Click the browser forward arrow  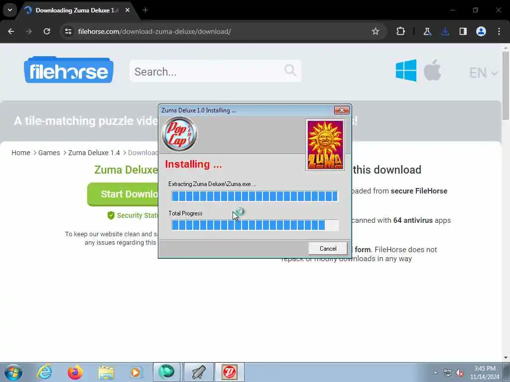(28, 31)
